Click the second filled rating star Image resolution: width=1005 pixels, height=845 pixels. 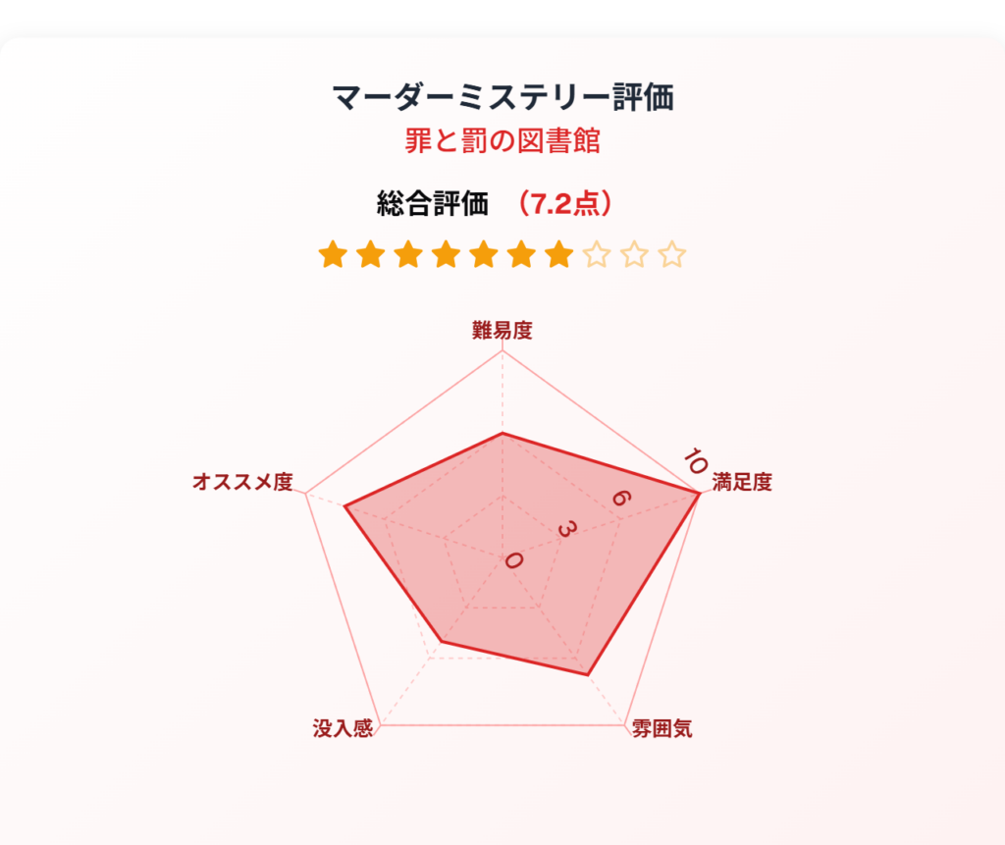tap(370, 254)
